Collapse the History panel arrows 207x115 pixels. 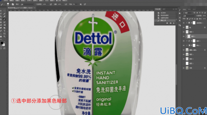point(173,9)
